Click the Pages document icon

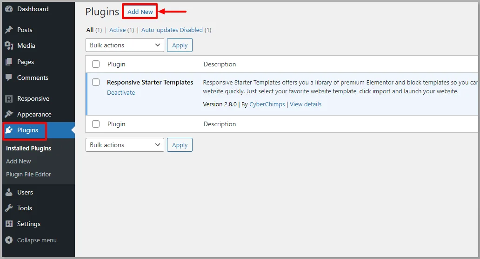pyautogui.click(x=9, y=62)
